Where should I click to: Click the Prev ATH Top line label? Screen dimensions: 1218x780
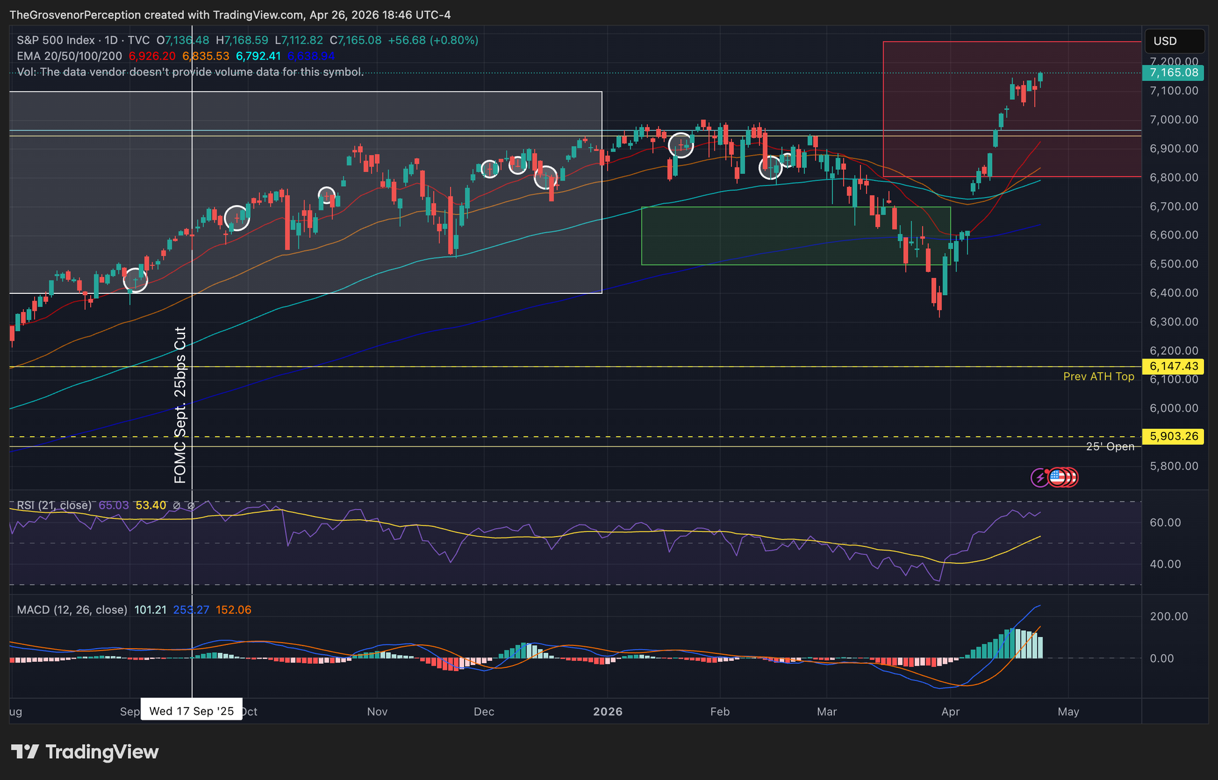[1098, 377]
